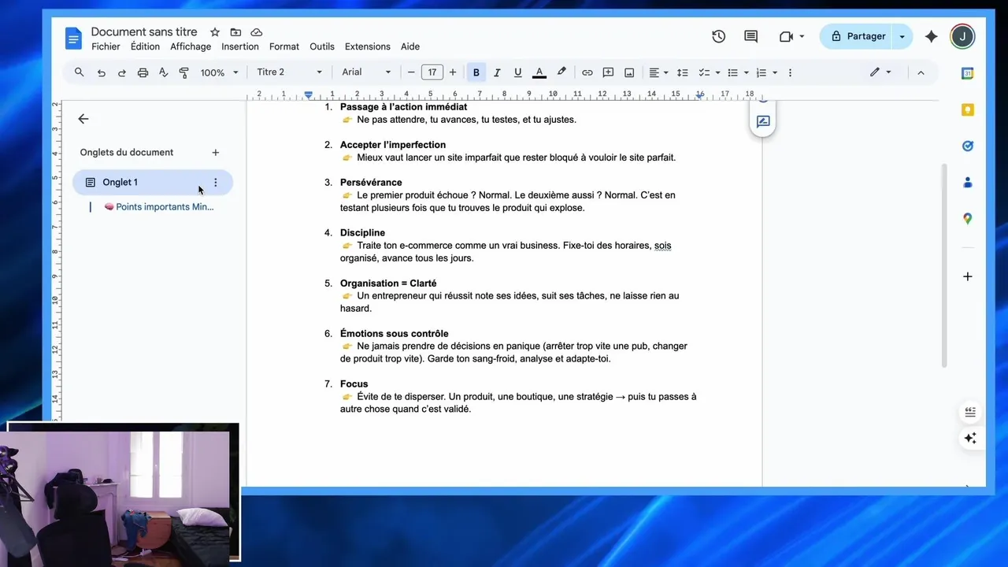
Task: Open the Outils menu
Action: [x=322, y=46]
